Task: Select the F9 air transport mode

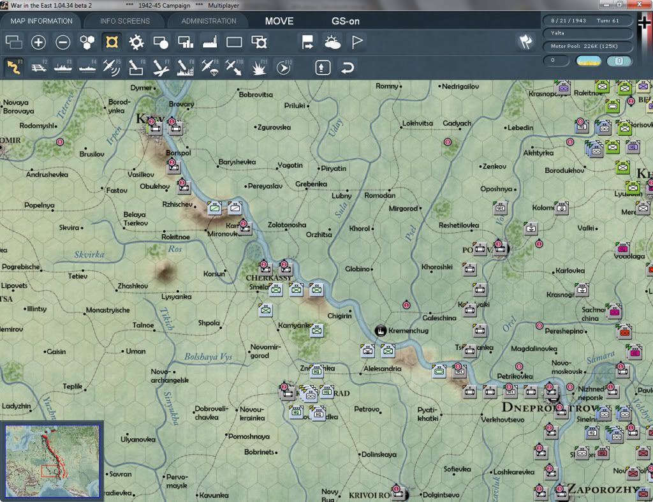Action: [209, 67]
